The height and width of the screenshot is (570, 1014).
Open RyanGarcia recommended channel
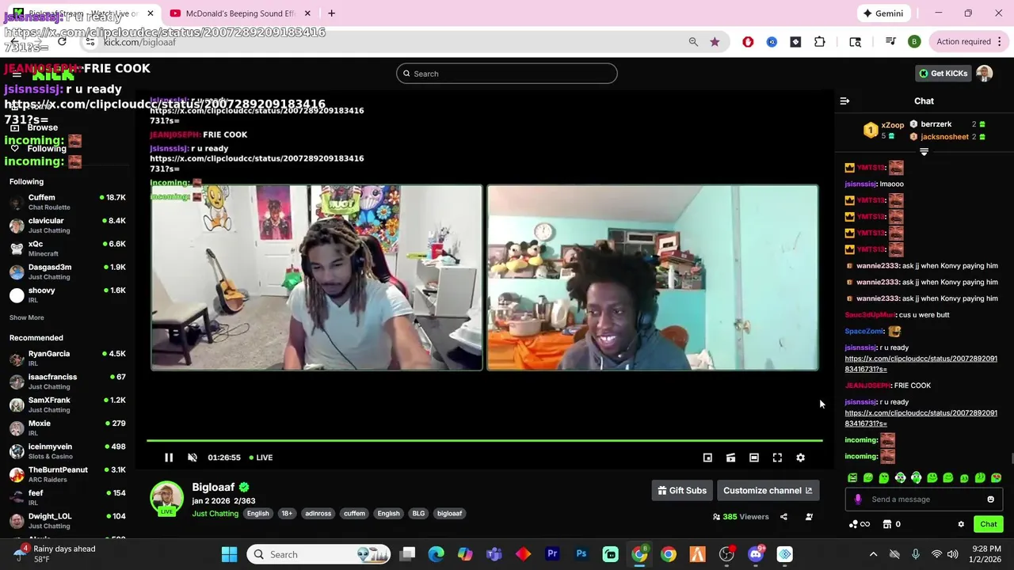[67, 359]
